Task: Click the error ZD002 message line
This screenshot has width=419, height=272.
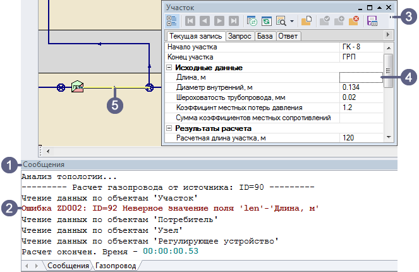Action: (169, 207)
